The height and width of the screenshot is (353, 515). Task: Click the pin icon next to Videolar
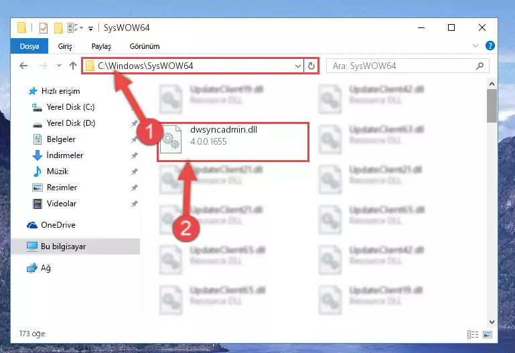134,204
